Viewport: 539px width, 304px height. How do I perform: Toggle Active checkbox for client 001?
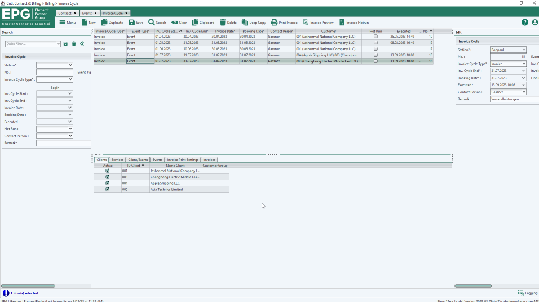107,171
